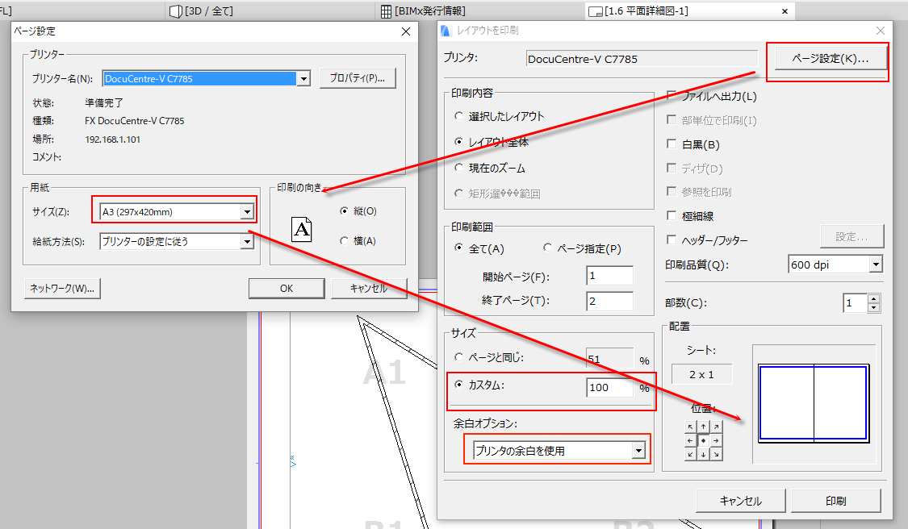This screenshot has width=908, height=529.
Task: Click the ページ設定(K)... button
Action: click(830, 59)
